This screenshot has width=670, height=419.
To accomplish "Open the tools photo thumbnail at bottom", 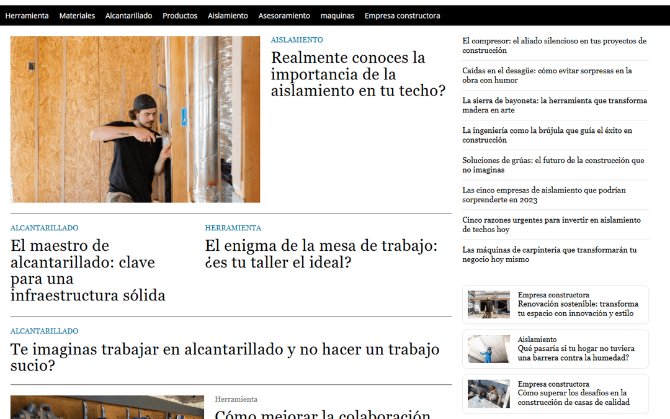I will (x=107, y=407).
